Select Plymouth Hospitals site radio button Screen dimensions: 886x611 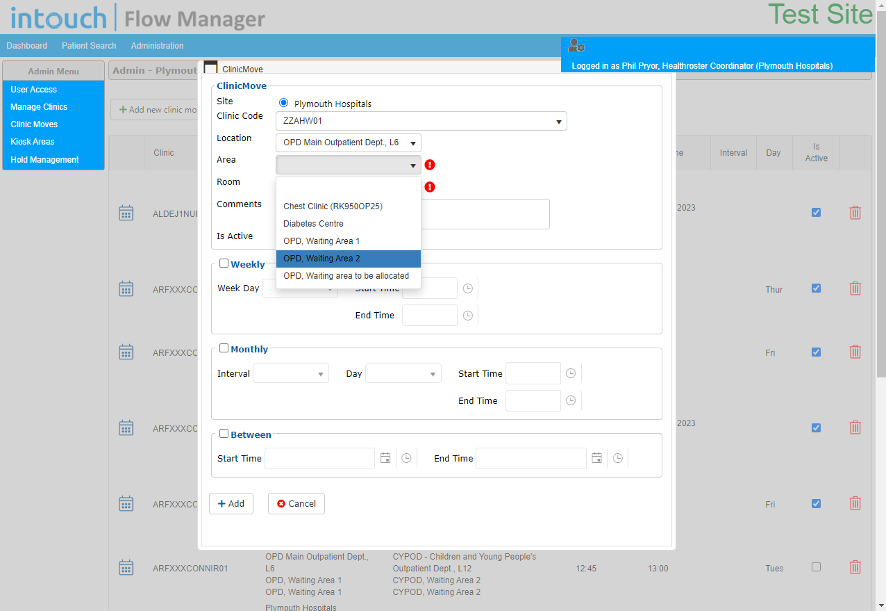click(283, 103)
